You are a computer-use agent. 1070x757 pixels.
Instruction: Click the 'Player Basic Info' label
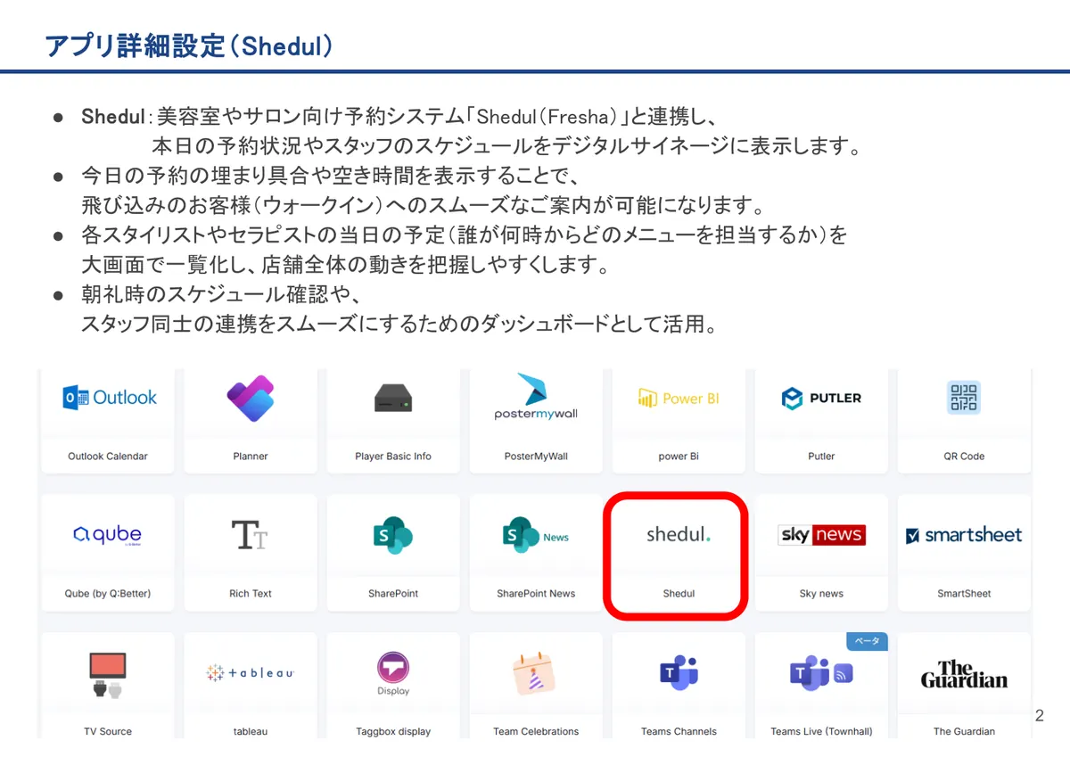coord(393,456)
